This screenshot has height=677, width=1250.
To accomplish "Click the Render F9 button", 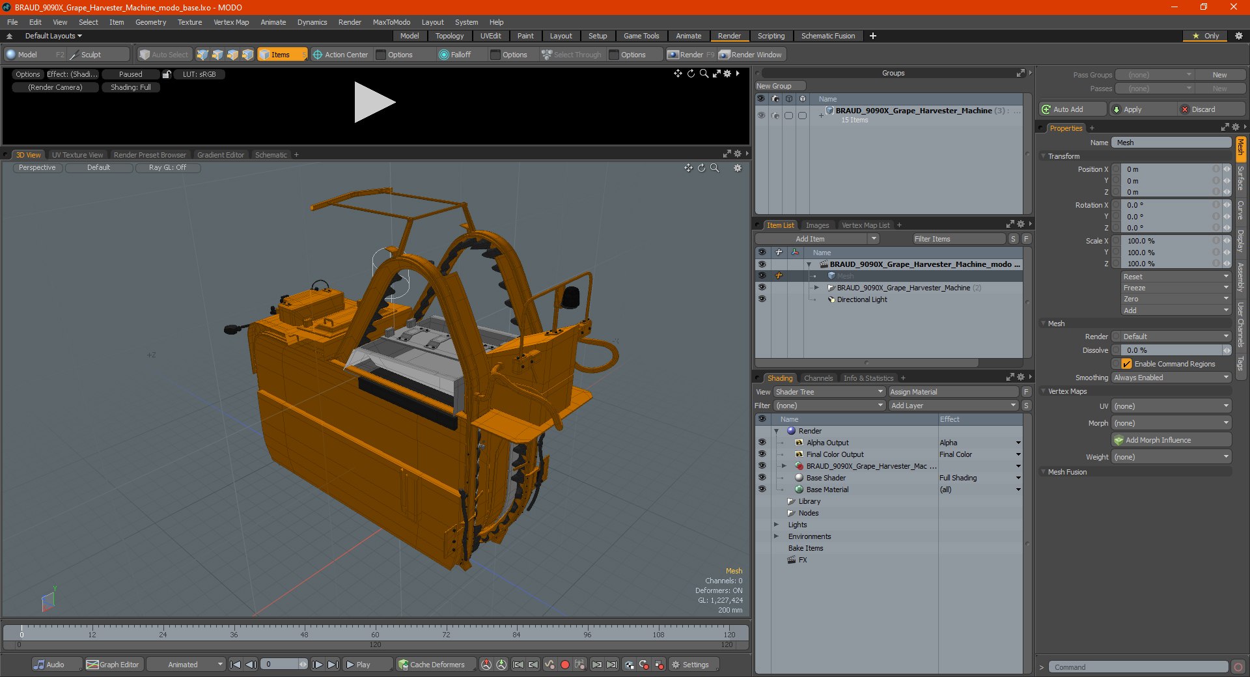I will 691,55.
